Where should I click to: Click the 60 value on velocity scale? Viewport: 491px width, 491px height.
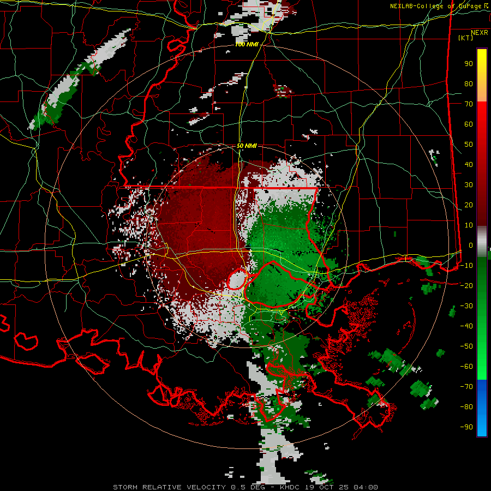pos(469,124)
